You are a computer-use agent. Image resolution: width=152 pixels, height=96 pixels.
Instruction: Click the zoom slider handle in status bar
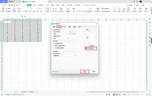[138, 94]
